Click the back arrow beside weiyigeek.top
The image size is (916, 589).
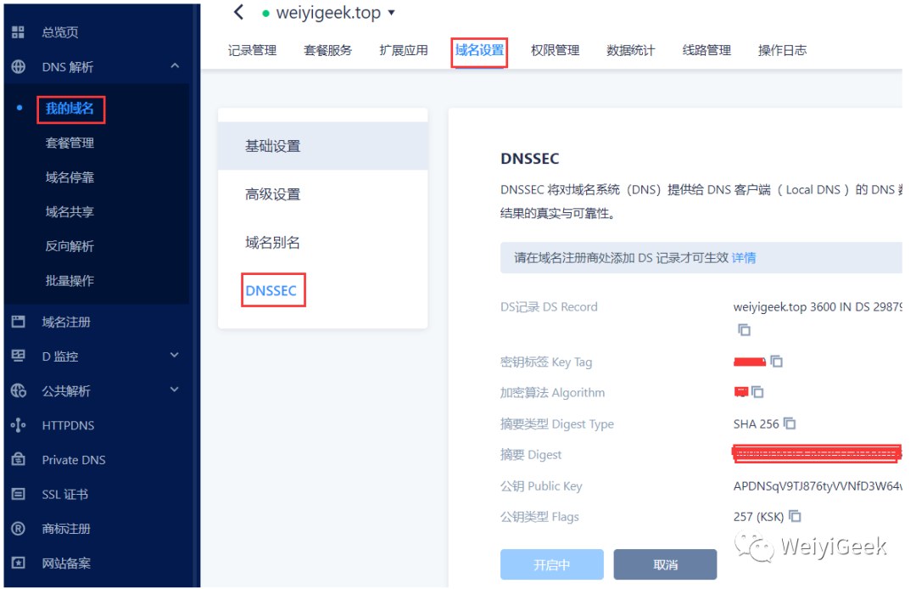pos(238,12)
